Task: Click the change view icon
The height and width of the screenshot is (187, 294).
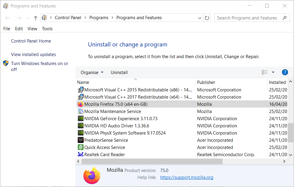Action: coord(265,72)
